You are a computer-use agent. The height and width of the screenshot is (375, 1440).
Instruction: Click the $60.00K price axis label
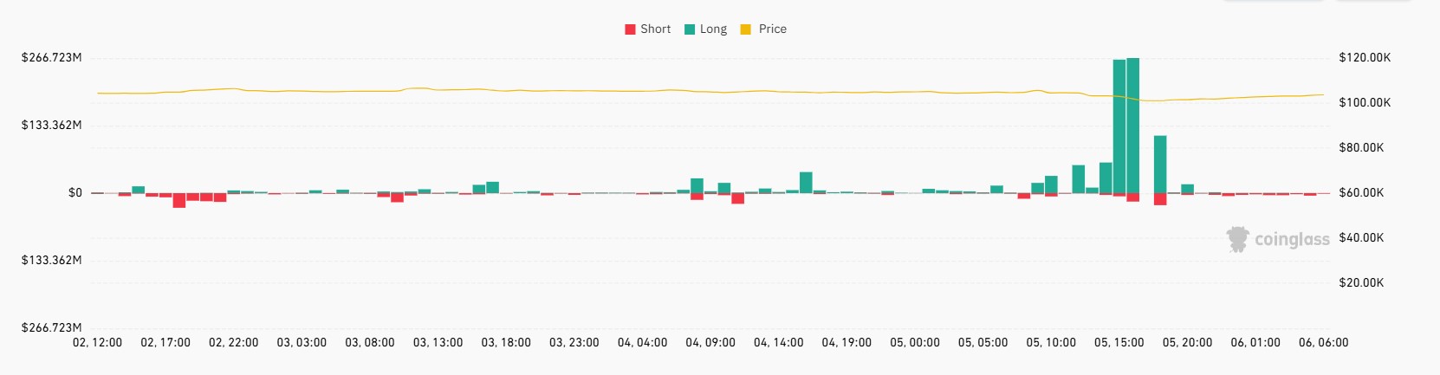click(x=1361, y=192)
